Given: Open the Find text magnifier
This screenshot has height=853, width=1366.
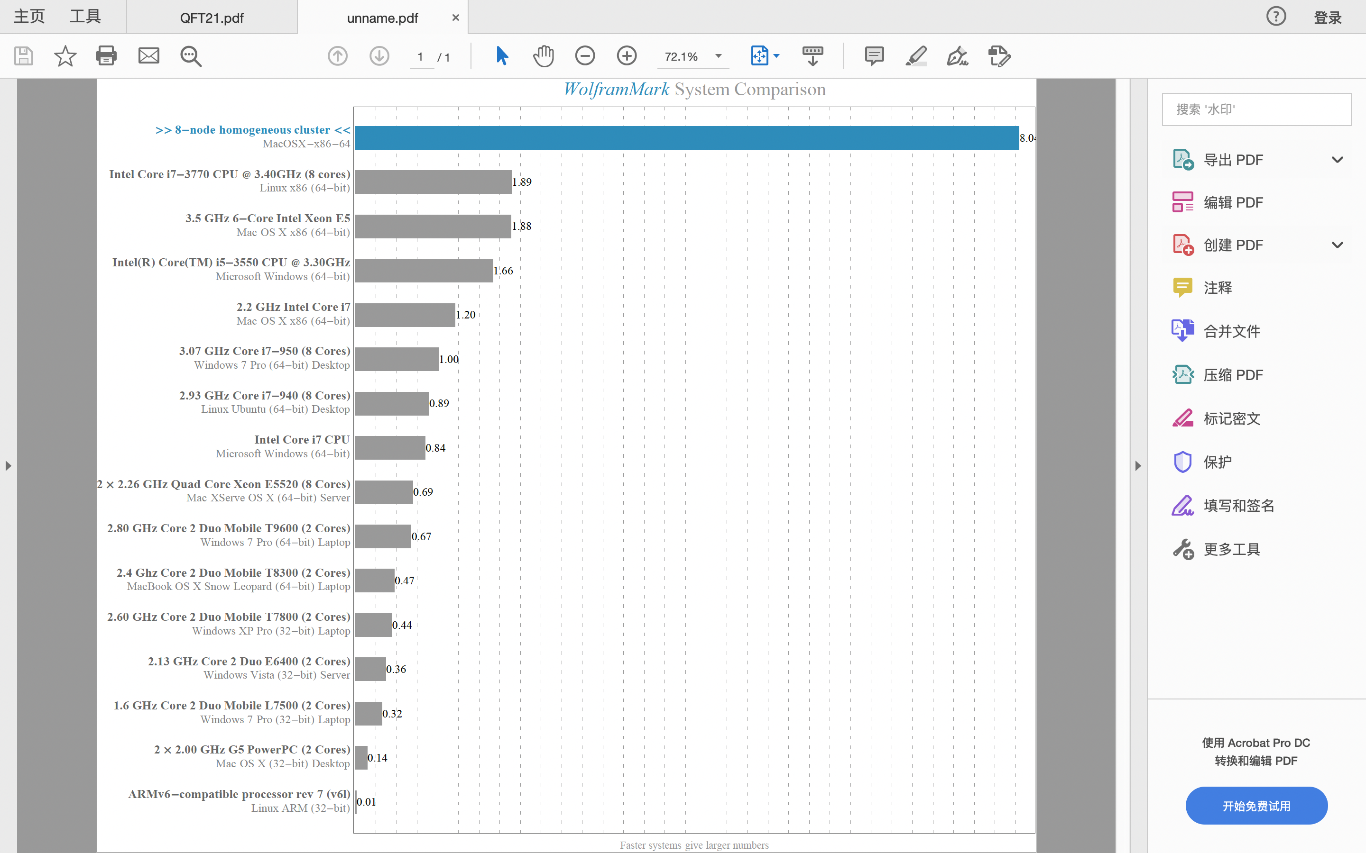Looking at the screenshot, I should [x=191, y=56].
